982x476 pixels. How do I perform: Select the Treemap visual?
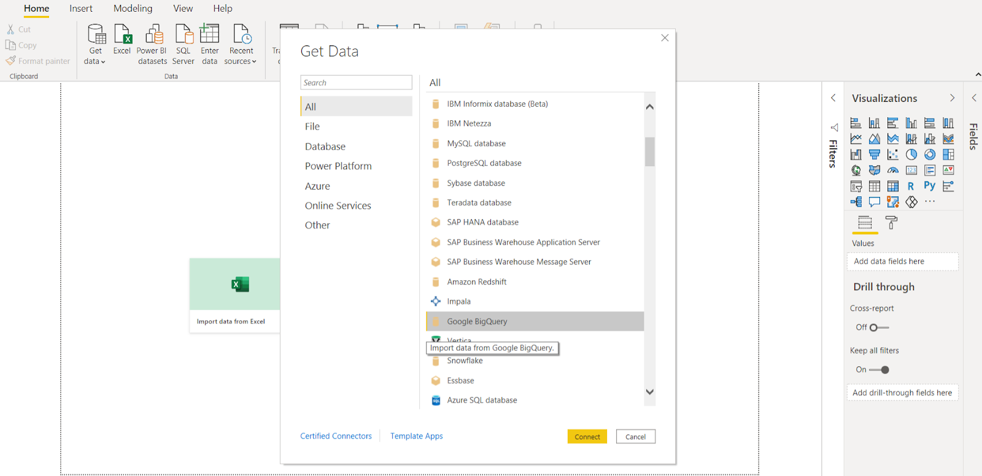tap(948, 155)
